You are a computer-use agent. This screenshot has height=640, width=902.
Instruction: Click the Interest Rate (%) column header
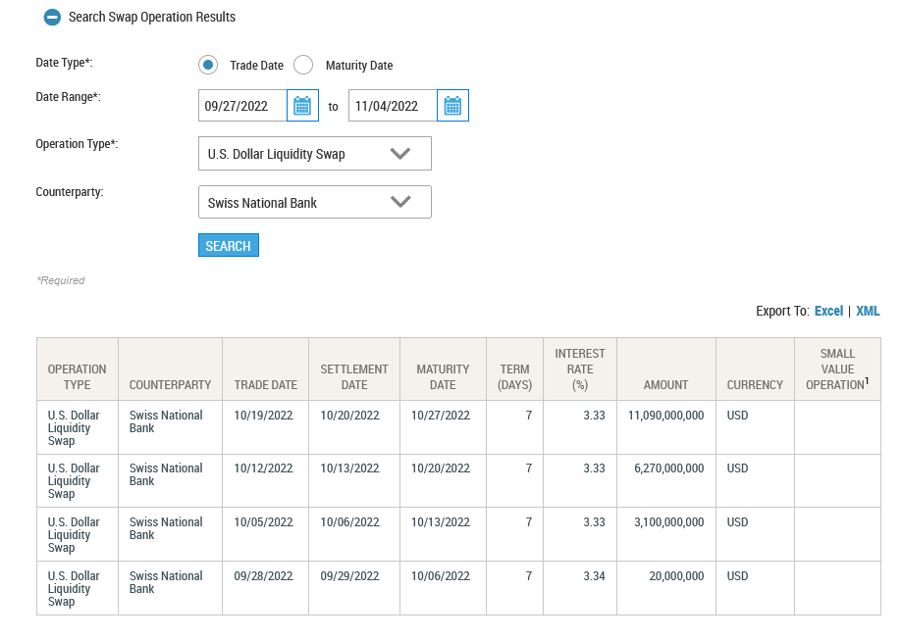(580, 369)
